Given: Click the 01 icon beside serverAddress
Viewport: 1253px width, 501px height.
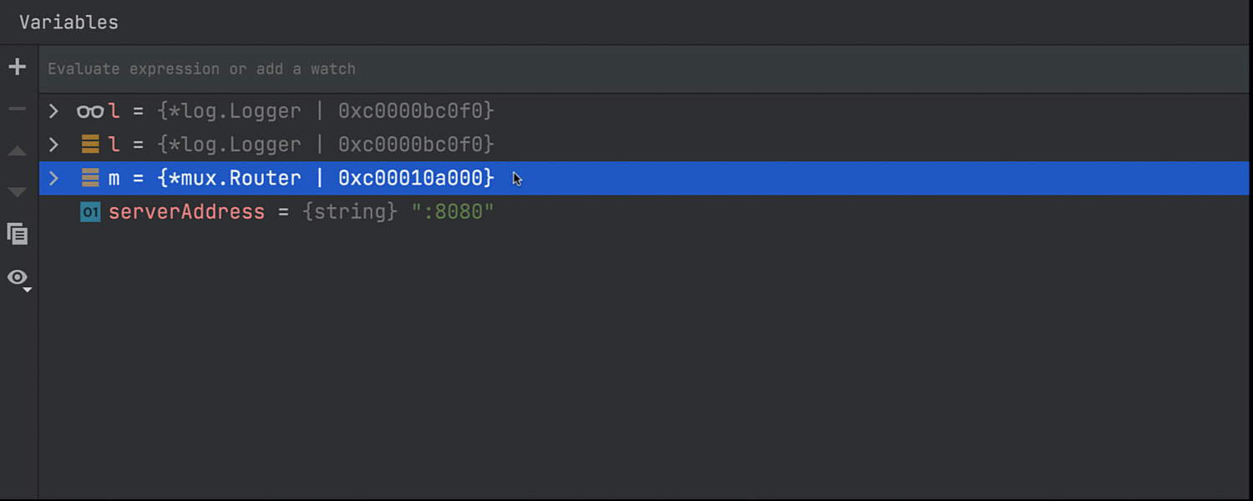Looking at the screenshot, I should [90, 212].
